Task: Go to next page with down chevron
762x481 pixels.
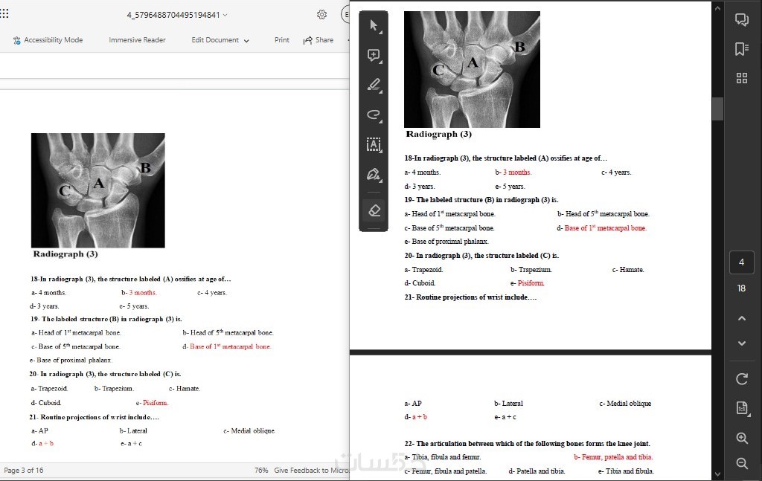Action: (742, 343)
